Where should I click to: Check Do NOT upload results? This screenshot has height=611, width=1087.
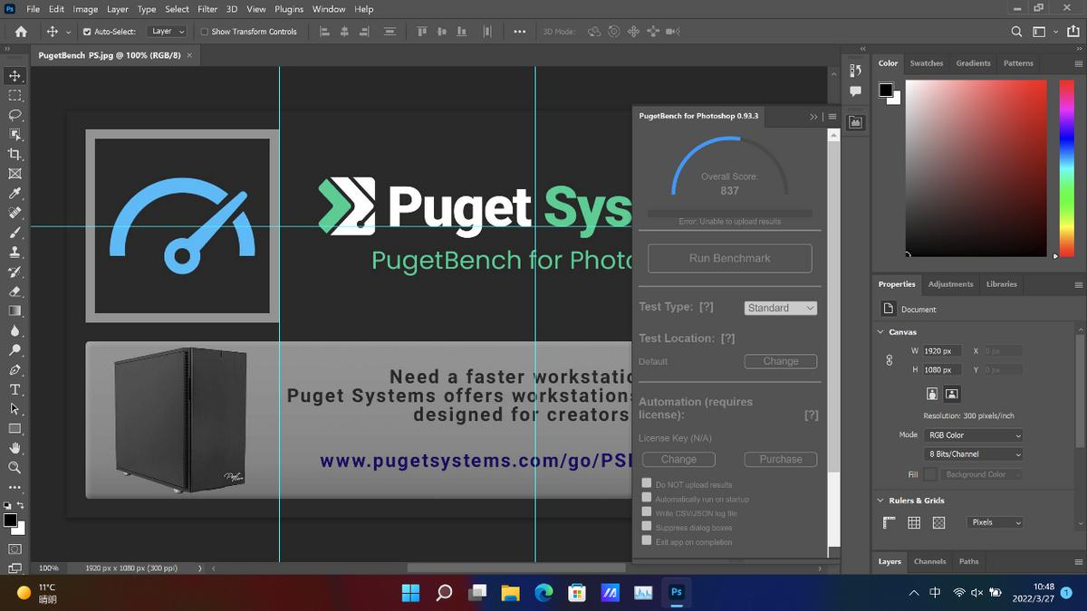pyautogui.click(x=647, y=483)
